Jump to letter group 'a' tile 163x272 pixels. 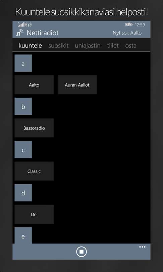23,63
